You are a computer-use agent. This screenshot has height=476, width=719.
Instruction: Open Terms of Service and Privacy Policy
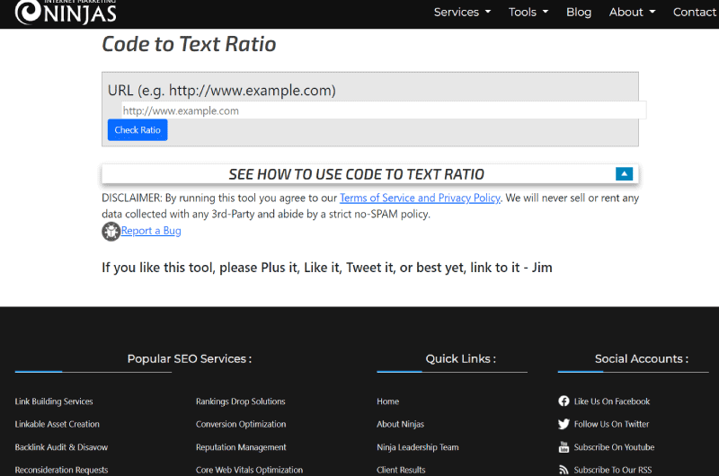[420, 198]
